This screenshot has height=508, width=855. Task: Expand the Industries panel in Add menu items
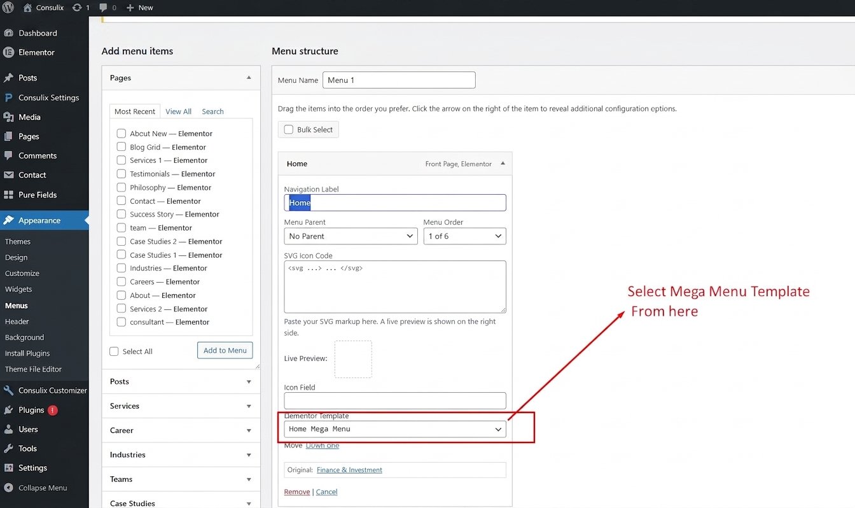tap(249, 455)
